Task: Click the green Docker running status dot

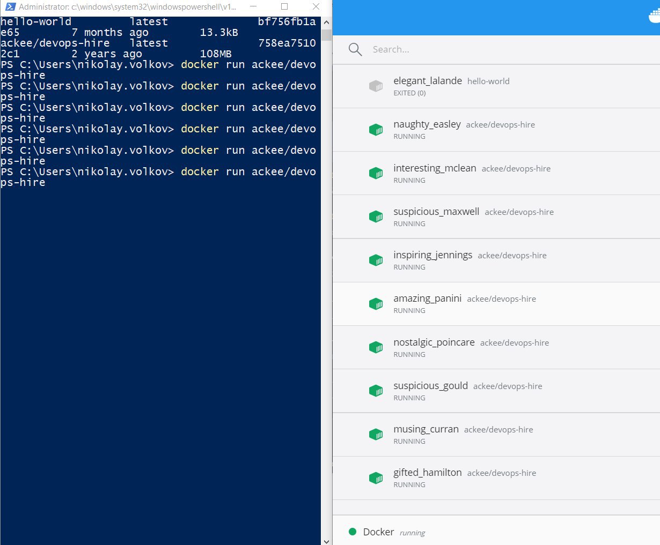Action: pyautogui.click(x=353, y=532)
